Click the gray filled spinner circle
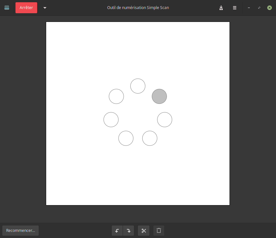This screenshot has width=276, height=238. [159, 96]
